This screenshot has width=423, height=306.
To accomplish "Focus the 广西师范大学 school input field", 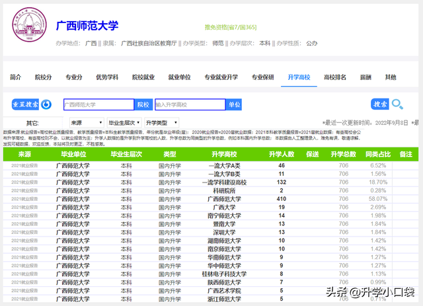I will (x=98, y=104).
